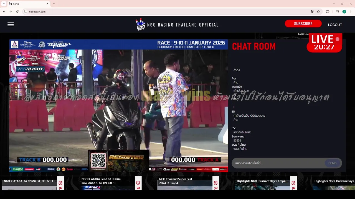Click the chat username 'พระเขม้า'
355x199 pixels.
pos(237,87)
